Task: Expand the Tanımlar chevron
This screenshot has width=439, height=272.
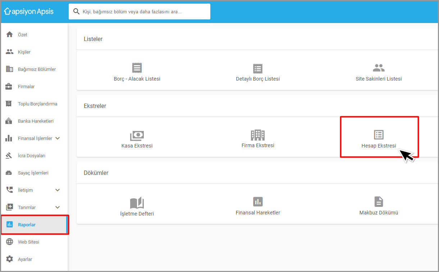Action: click(x=58, y=207)
